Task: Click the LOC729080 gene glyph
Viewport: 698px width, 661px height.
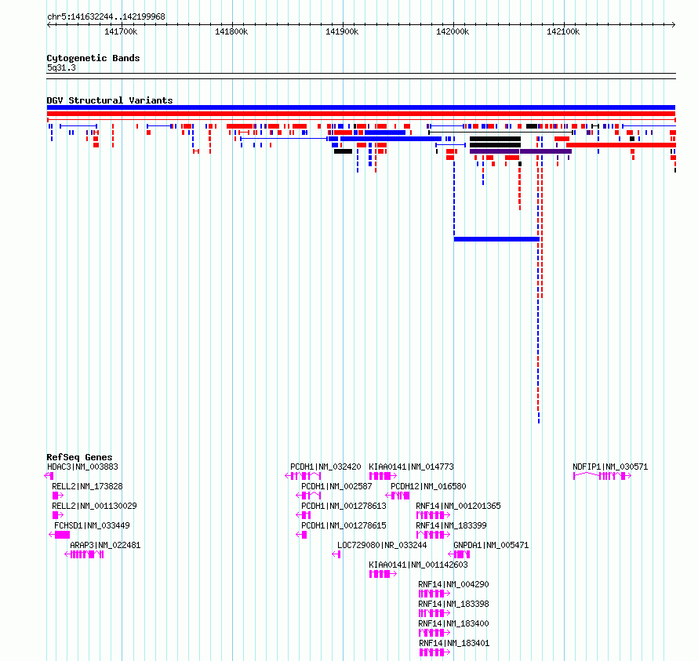Action: click(336, 554)
